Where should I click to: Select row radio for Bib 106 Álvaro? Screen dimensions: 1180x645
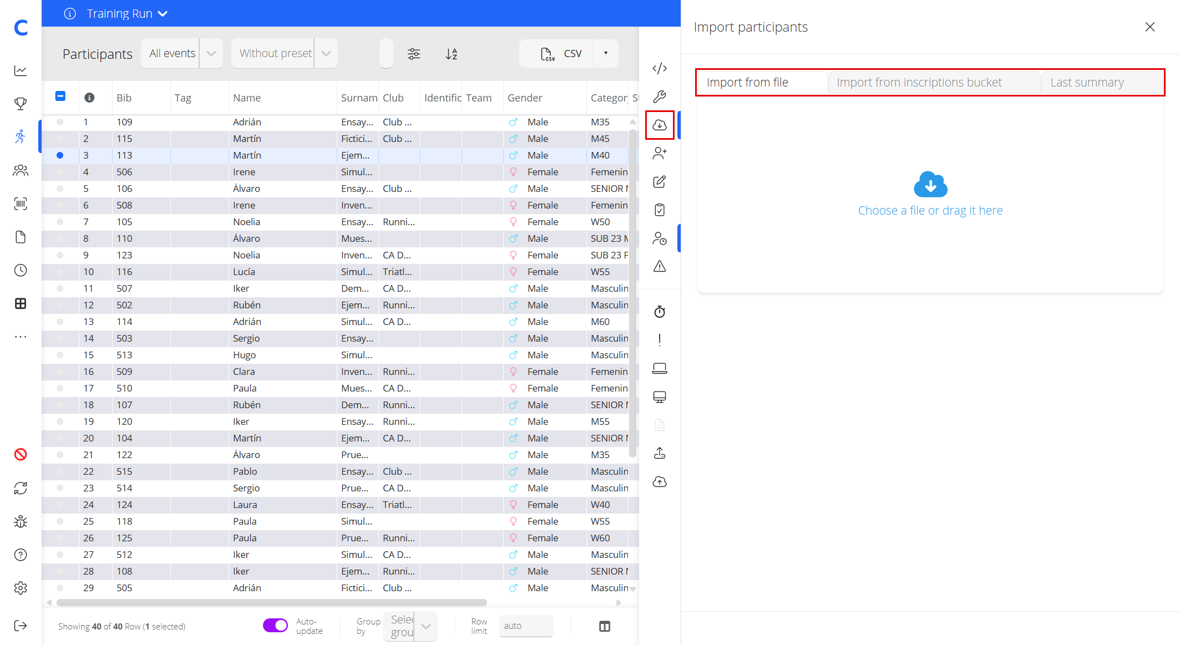coord(60,189)
